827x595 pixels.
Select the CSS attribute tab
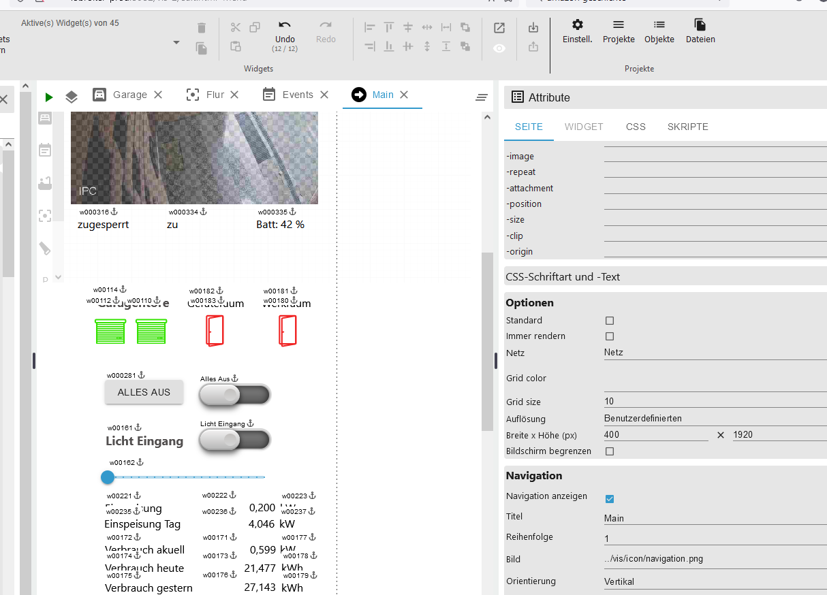[x=636, y=127]
